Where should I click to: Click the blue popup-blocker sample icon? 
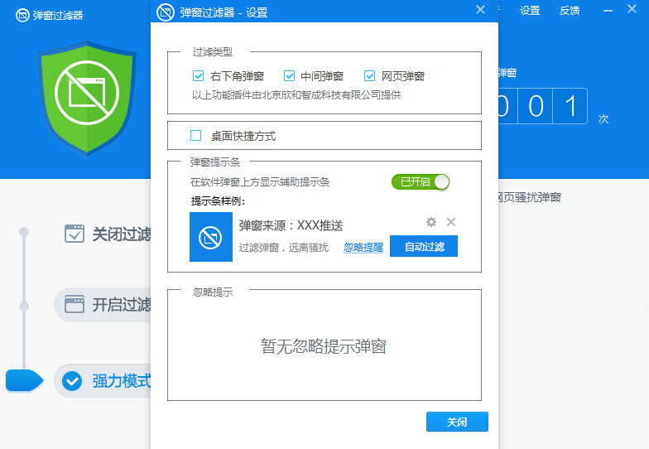pos(210,237)
